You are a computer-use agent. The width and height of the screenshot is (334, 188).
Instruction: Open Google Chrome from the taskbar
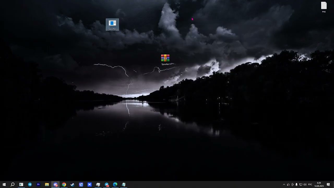pos(64,185)
